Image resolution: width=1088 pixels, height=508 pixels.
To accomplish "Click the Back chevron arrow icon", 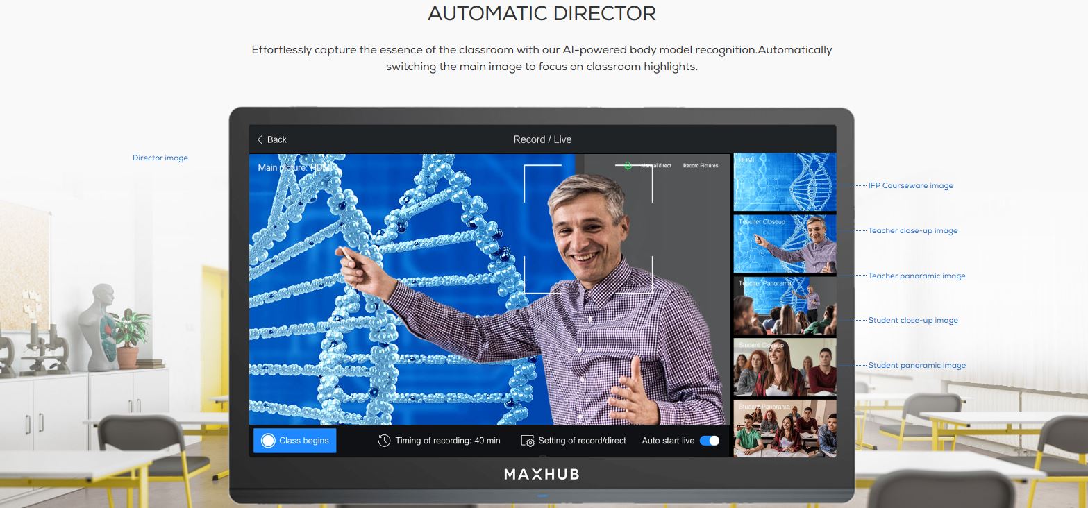I will (260, 139).
